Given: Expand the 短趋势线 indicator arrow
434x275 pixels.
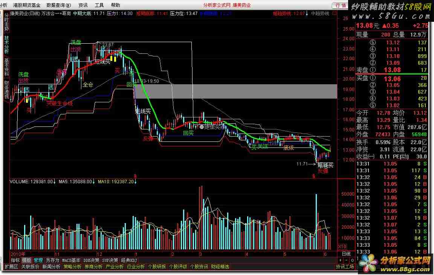Looking at the screenshot, I should click(x=307, y=13).
